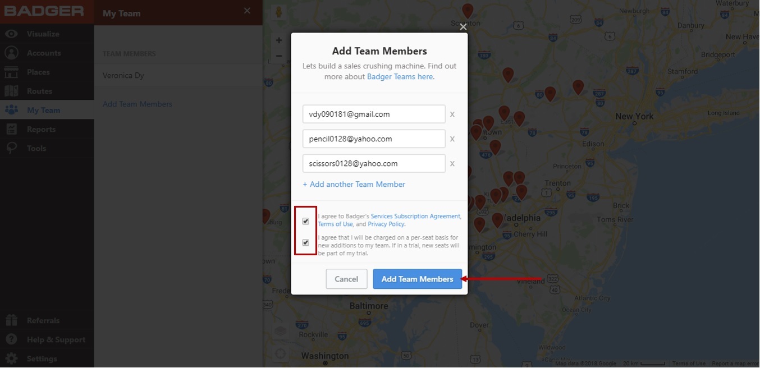The image size is (760, 368).
Task: Zoom in on the map
Action: coord(279,40)
